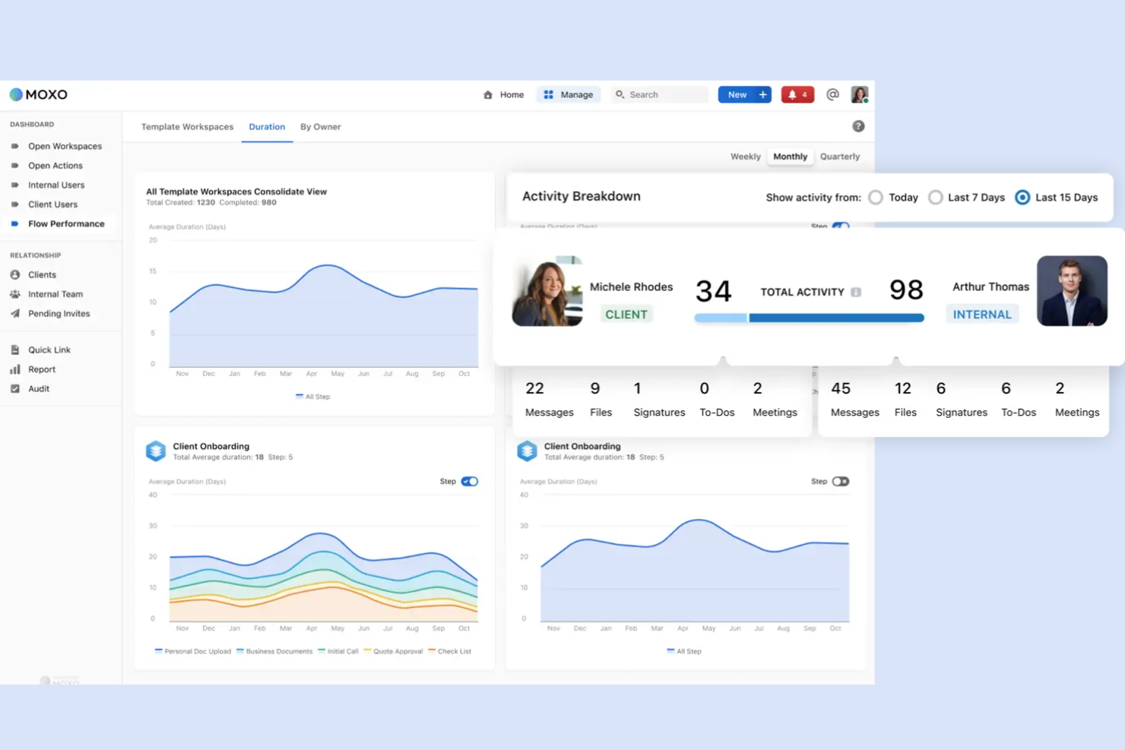Viewport: 1125px width, 750px height.
Task: Select Today in Activity Breakdown
Action: [x=875, y=197]
